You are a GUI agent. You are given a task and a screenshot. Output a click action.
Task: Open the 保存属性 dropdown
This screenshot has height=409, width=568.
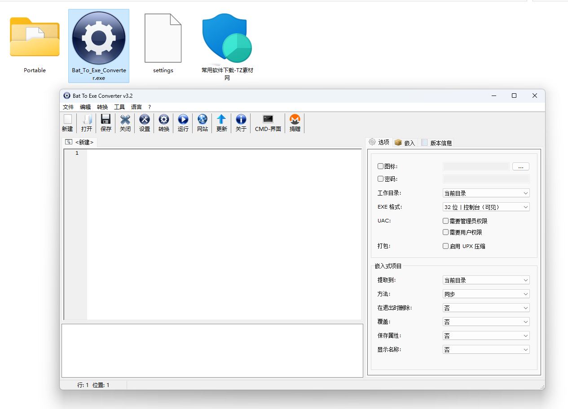click(486, 336)
